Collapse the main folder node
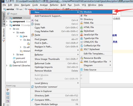Viewport: 133px width, 106px height. [14, 33]
